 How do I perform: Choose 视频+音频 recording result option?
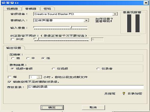(12, 69)
